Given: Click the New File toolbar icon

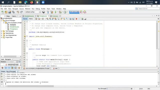Looking at the screenshot, I should click(x=3, y=12).
